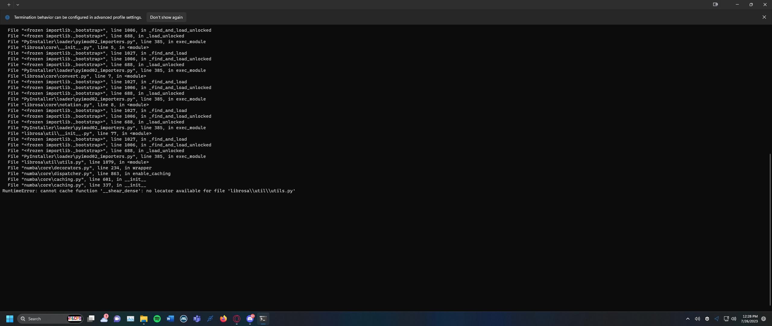Launch Firefox from the taskbar
Screen dimensions: 772x326
(x=223, y=319)
